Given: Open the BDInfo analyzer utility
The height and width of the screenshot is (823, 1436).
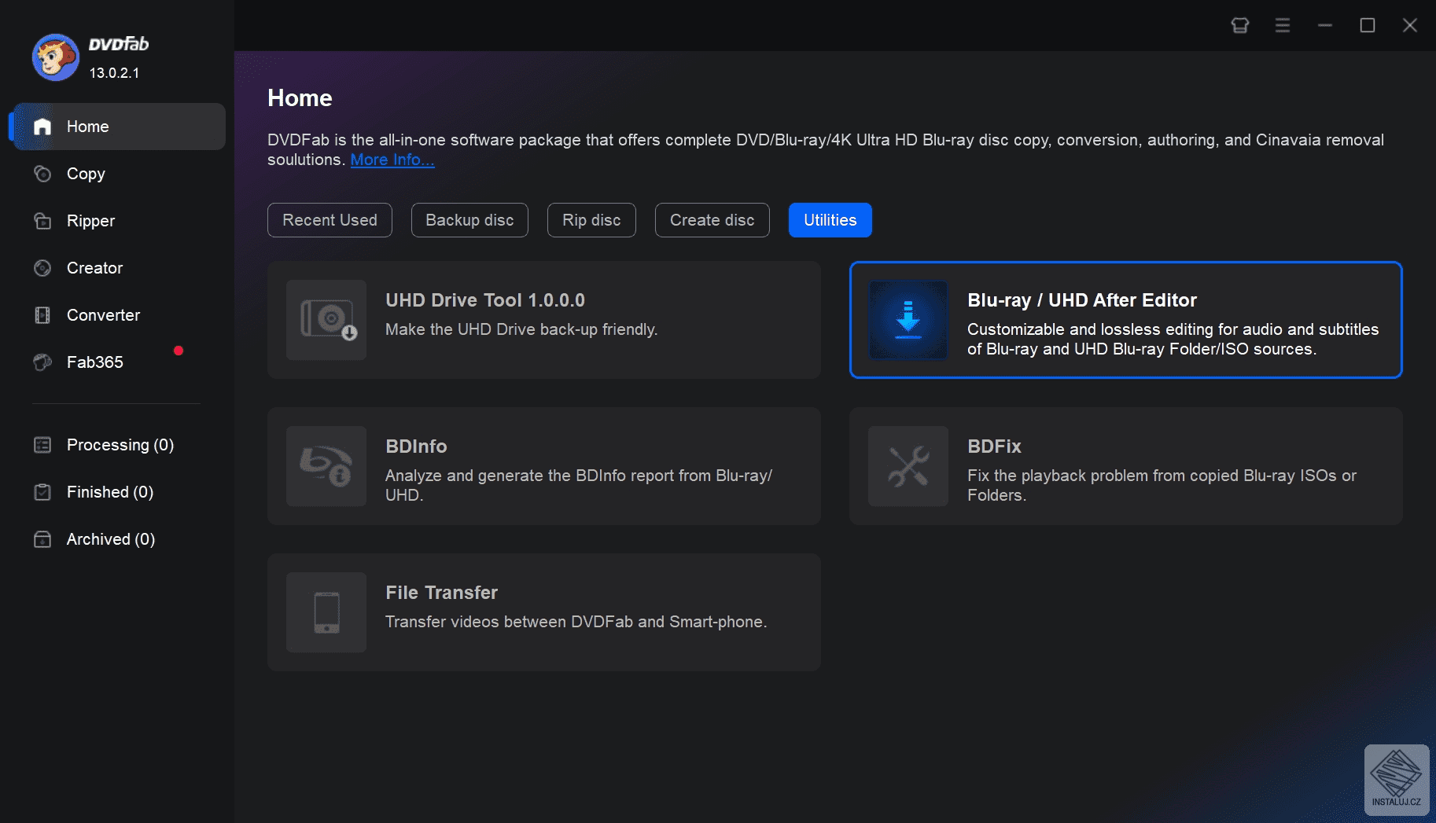Looking at the screenshot, I should [543, 466].
